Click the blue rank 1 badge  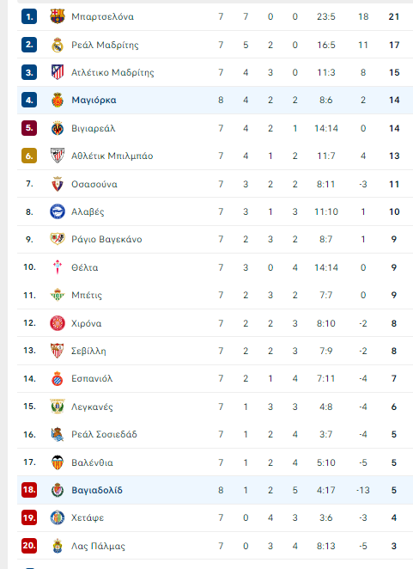coord(29,16)
